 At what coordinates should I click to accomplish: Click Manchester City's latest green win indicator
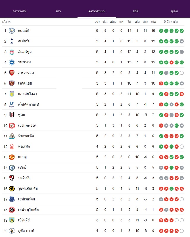pos(182,31)
